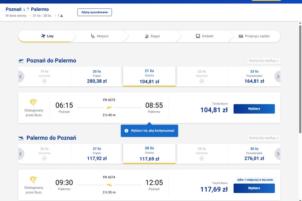Open Przejrzyj i zapłać step
302x201 pixels.
point(254,36)
